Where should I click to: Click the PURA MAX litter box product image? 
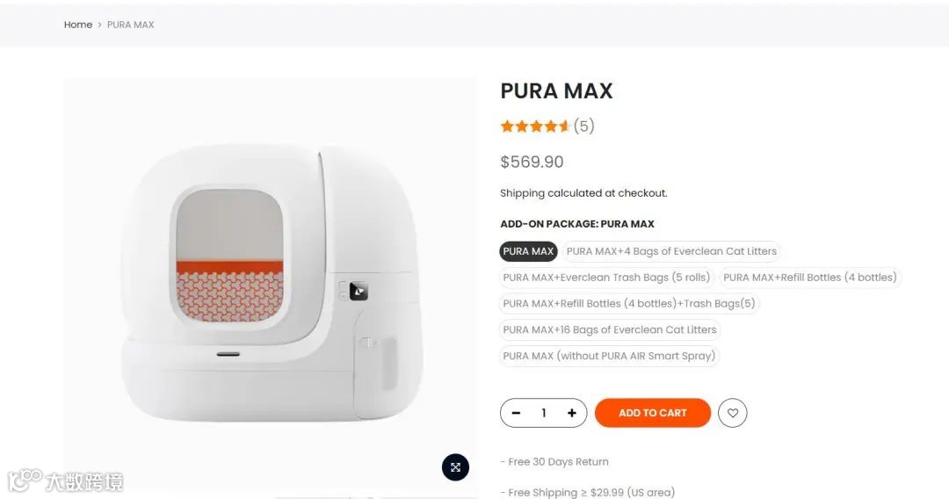tap(271, 283)
